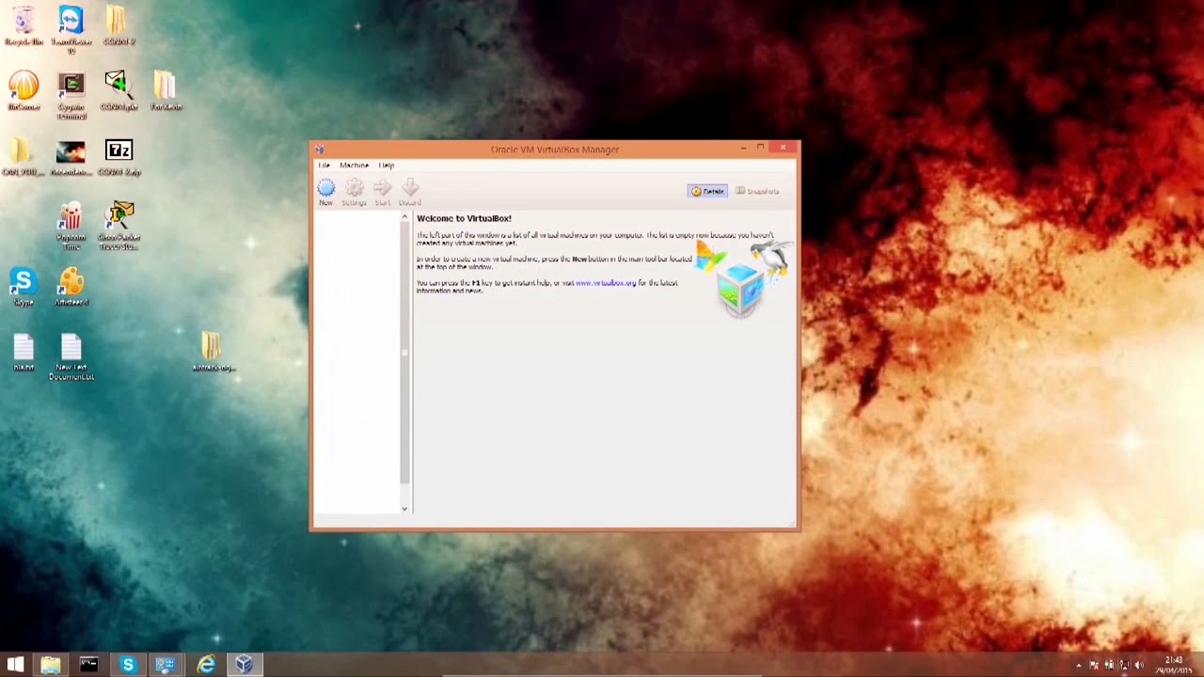This screenshot has height=677, width=1204.
Task: Click the taskbar clock and date
Action: click(1174, 665)
